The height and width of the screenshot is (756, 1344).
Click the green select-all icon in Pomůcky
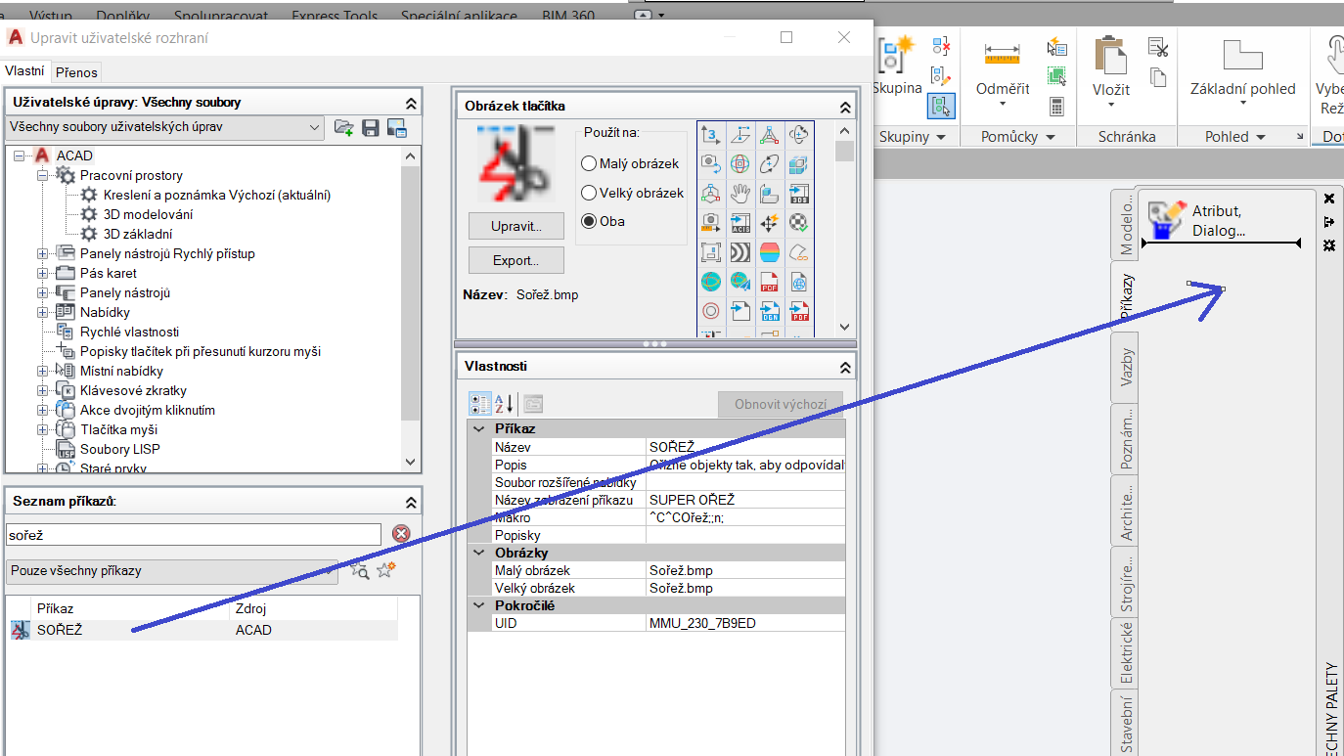[1056, 75]
